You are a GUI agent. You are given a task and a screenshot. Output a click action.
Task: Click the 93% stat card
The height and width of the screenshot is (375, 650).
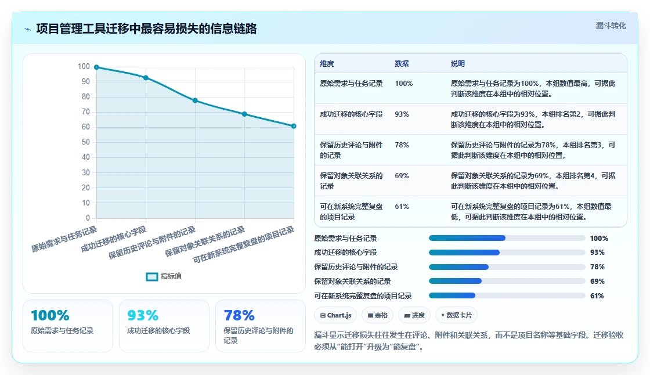tap(164, 326)
